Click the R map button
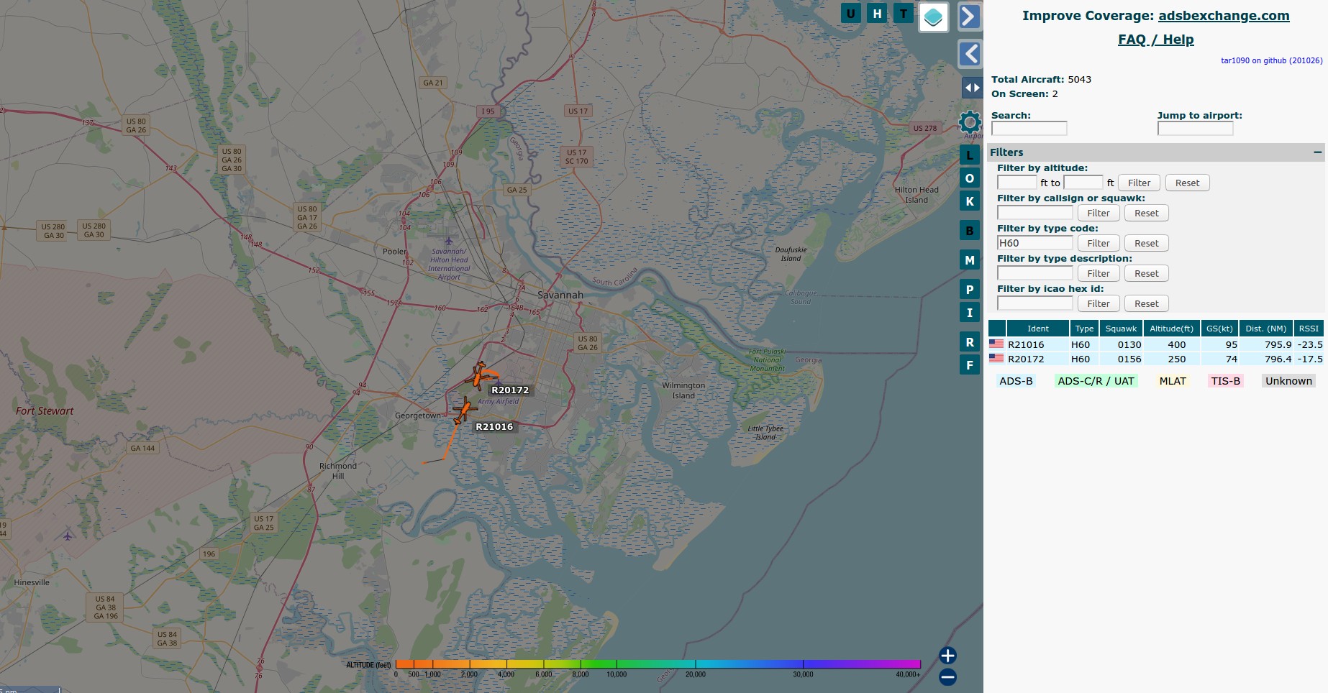1328x693 pixels. click(970, 342)
